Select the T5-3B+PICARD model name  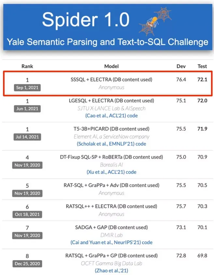(x=111, y=129)
